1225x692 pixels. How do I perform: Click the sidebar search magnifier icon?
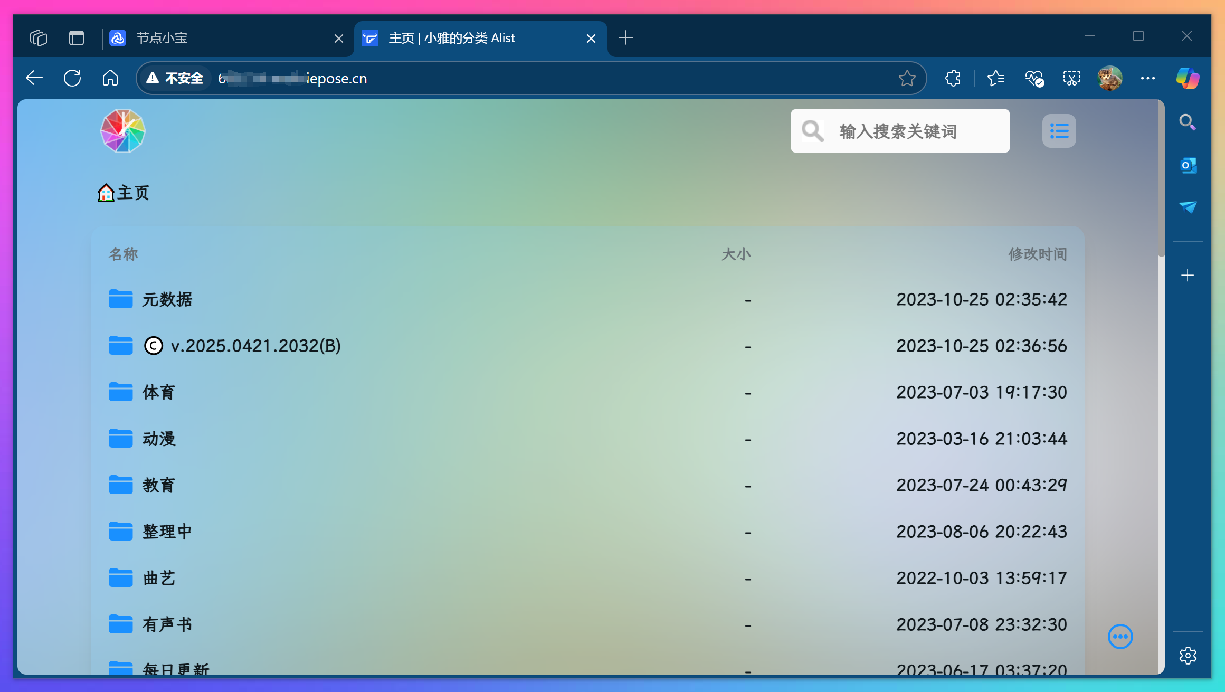(1188, 122)
